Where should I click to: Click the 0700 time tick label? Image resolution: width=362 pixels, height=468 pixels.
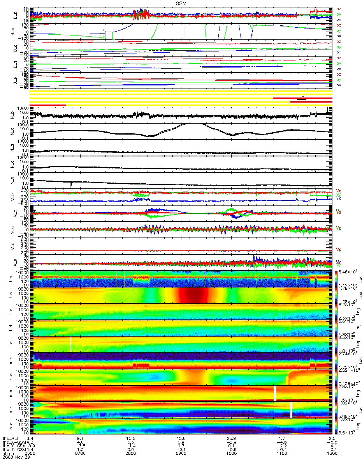pyautogui.click(x=80, y=453)
